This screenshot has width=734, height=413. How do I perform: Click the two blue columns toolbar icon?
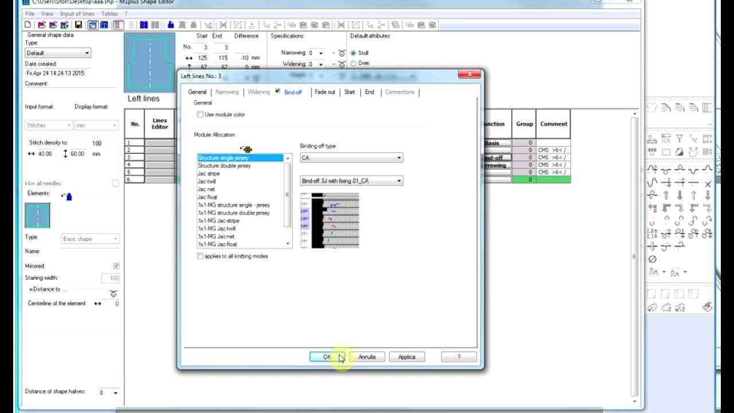pyautogui.click(x=144, y=25)
